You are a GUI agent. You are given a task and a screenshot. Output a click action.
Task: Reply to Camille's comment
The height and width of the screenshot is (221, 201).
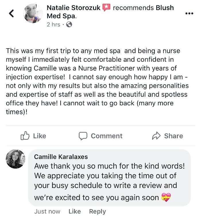(x=97, y=212)
